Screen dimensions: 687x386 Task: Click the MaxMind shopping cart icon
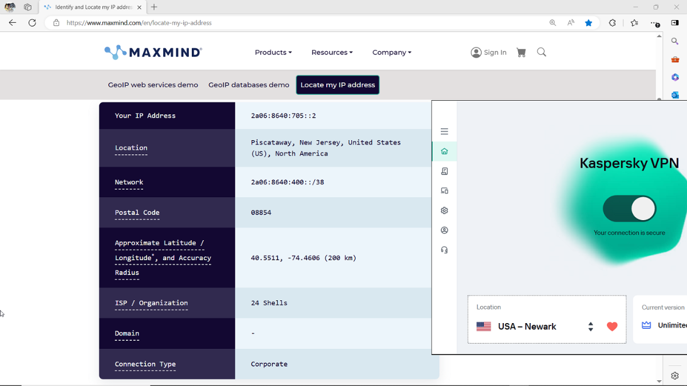click(521, 53)
